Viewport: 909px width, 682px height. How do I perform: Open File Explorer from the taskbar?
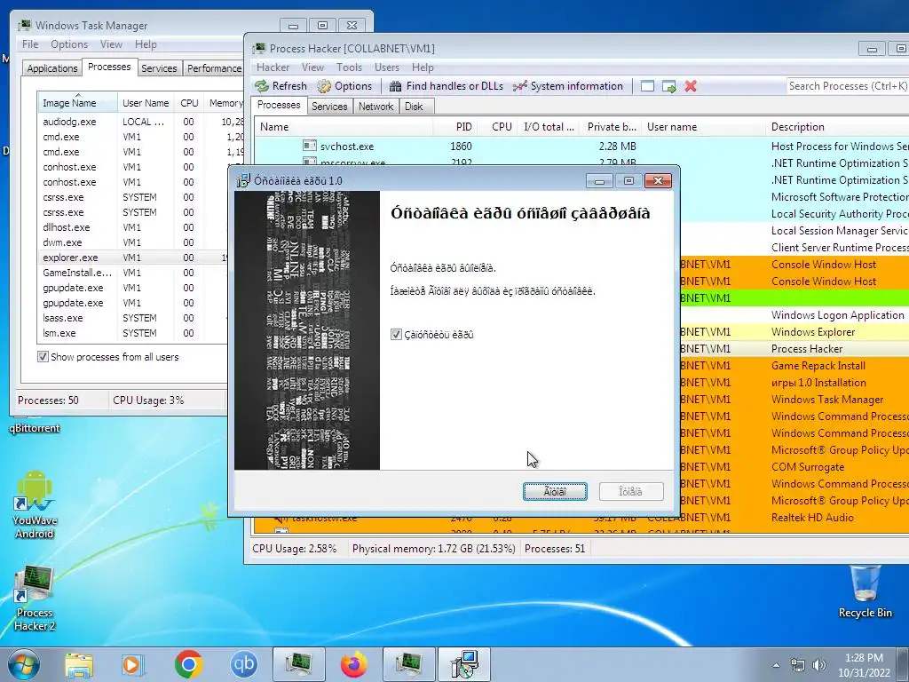click(79, 664)
